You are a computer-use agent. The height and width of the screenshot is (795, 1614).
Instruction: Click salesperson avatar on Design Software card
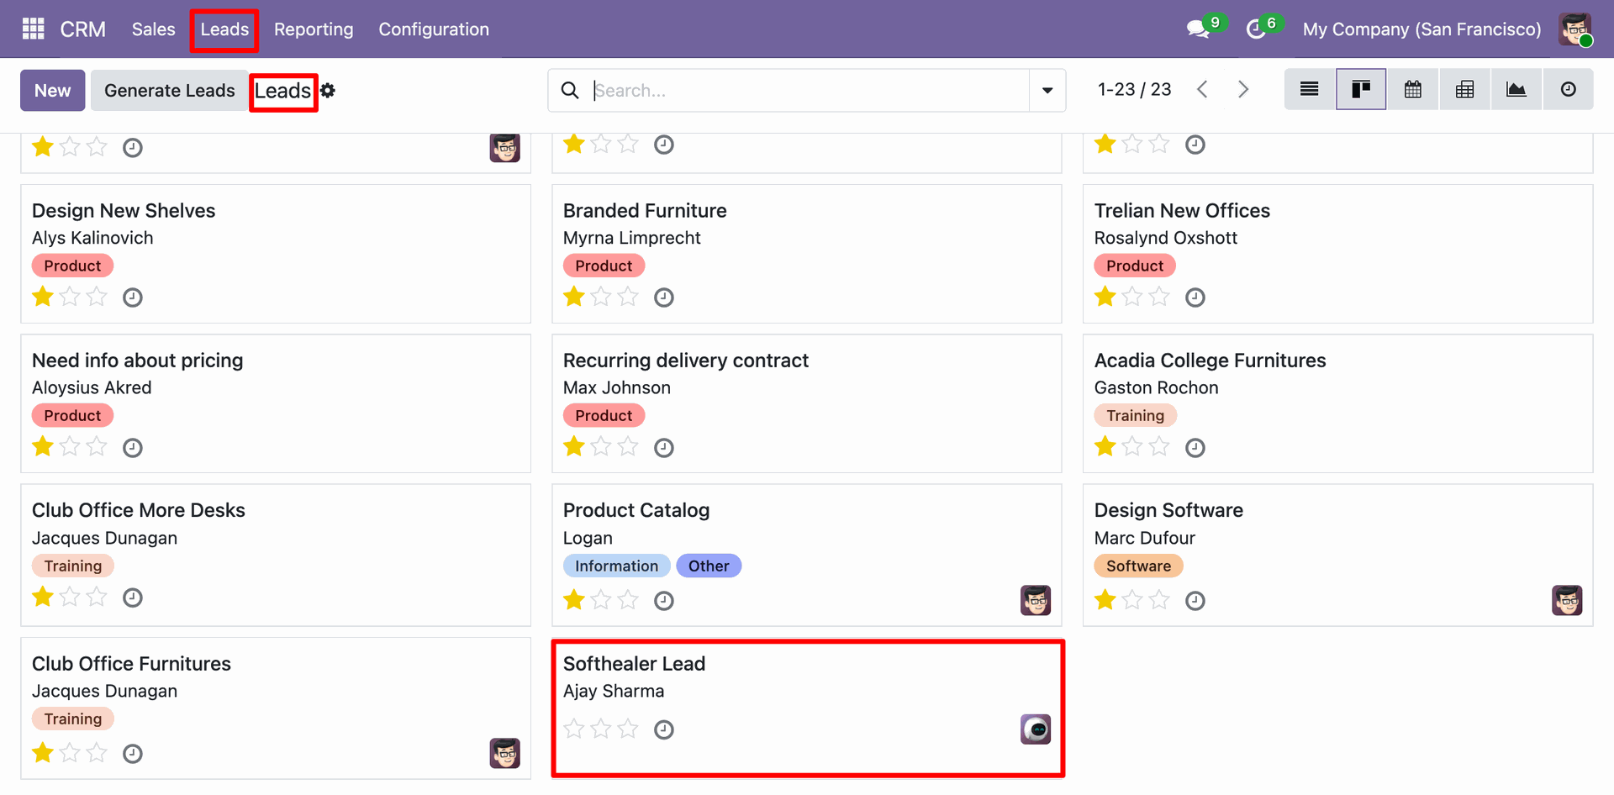1567,600
